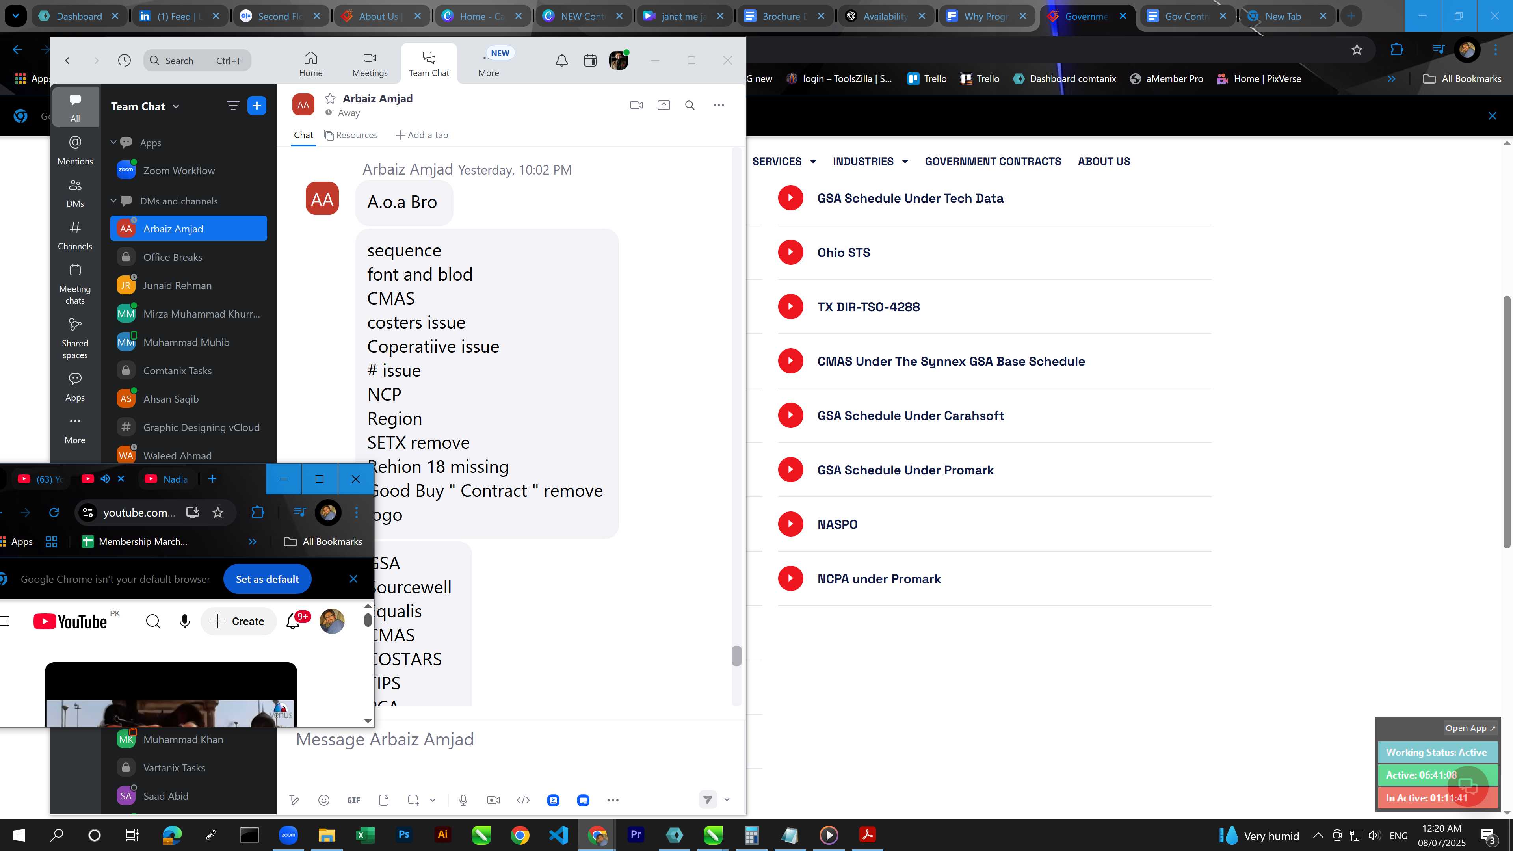Open Chrome tab search dropdown arrow
The width and height of the screenshot is (1513, 851).
point(15,16)
